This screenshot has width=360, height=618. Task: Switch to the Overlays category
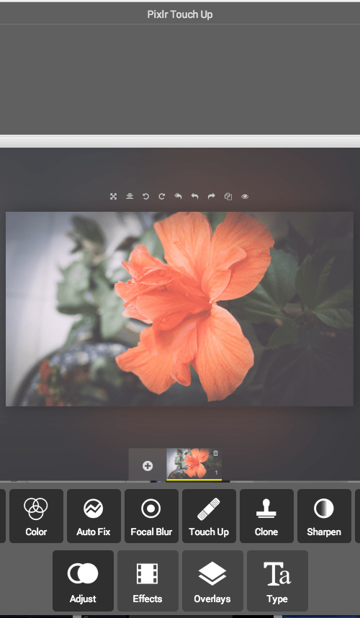click(212, 581)
